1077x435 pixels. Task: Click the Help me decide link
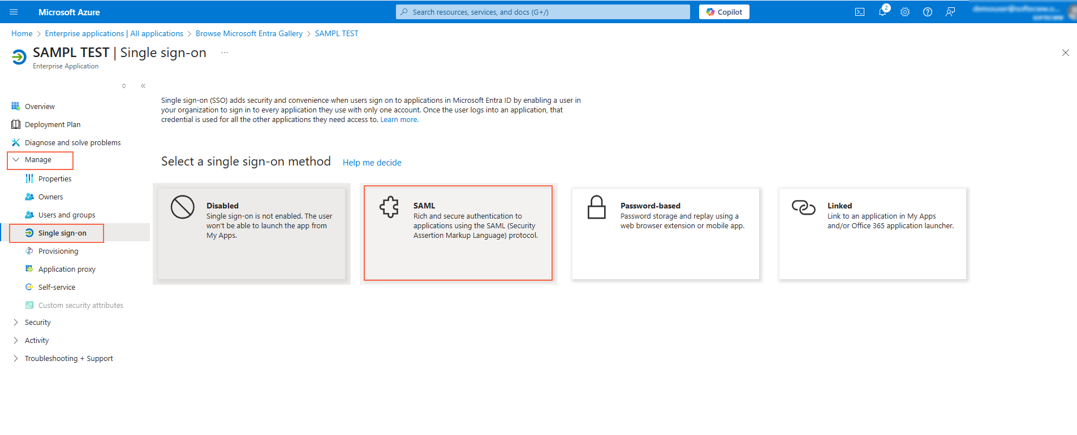point(372,163)
